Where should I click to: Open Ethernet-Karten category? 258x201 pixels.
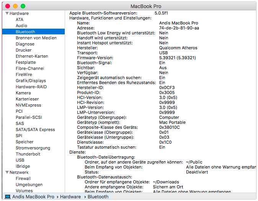click(x=32, y=56)
